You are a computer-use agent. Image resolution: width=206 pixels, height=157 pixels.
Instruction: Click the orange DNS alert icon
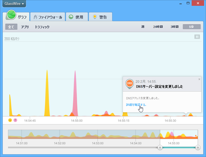(130, 84)
